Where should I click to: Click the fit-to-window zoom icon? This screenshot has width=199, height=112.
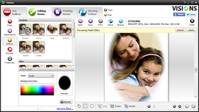point(180,106)
